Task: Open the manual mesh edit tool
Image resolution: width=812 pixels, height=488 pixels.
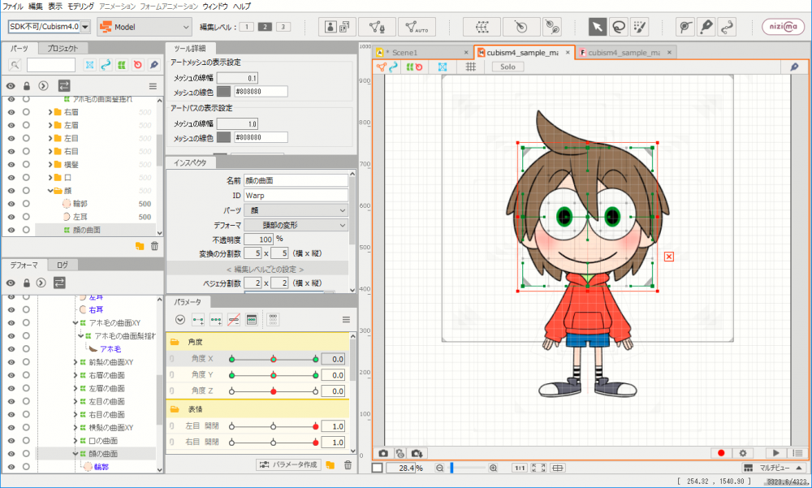Action: [377, 27]
